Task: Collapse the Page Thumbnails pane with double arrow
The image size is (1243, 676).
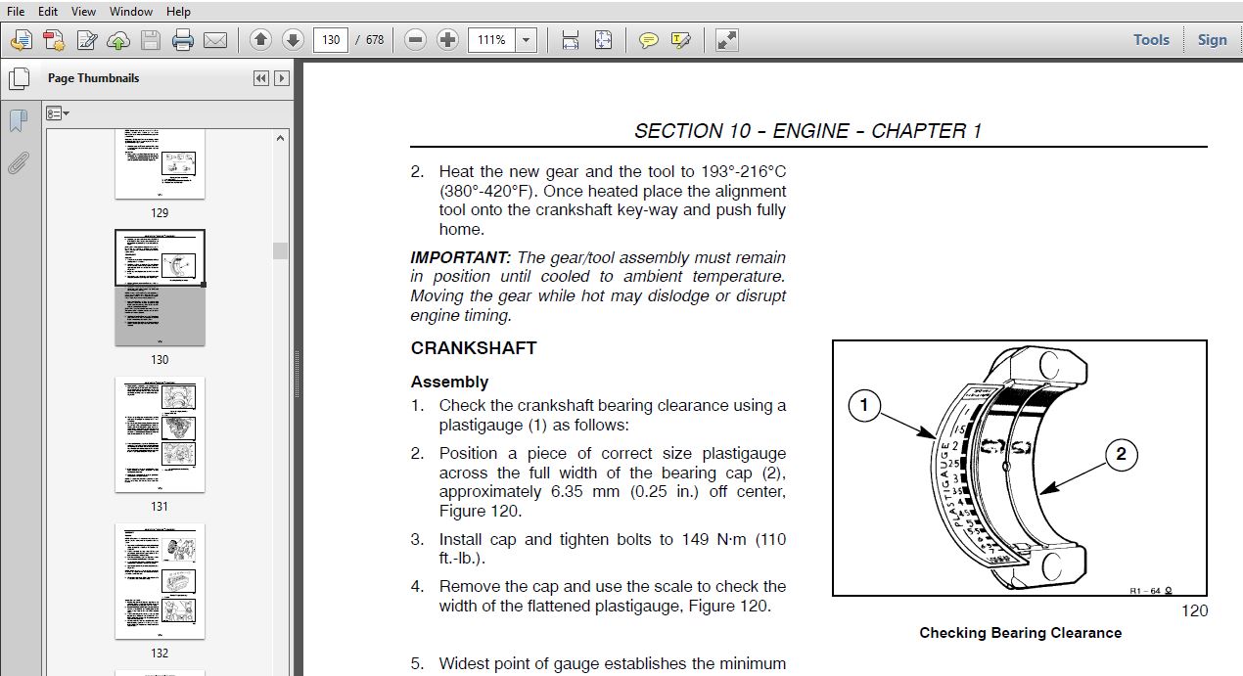Action: 261,78
